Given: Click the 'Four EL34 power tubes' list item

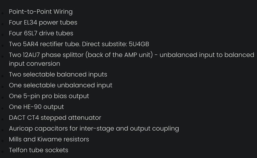Looking at the screenshot, I should [43, 23].
